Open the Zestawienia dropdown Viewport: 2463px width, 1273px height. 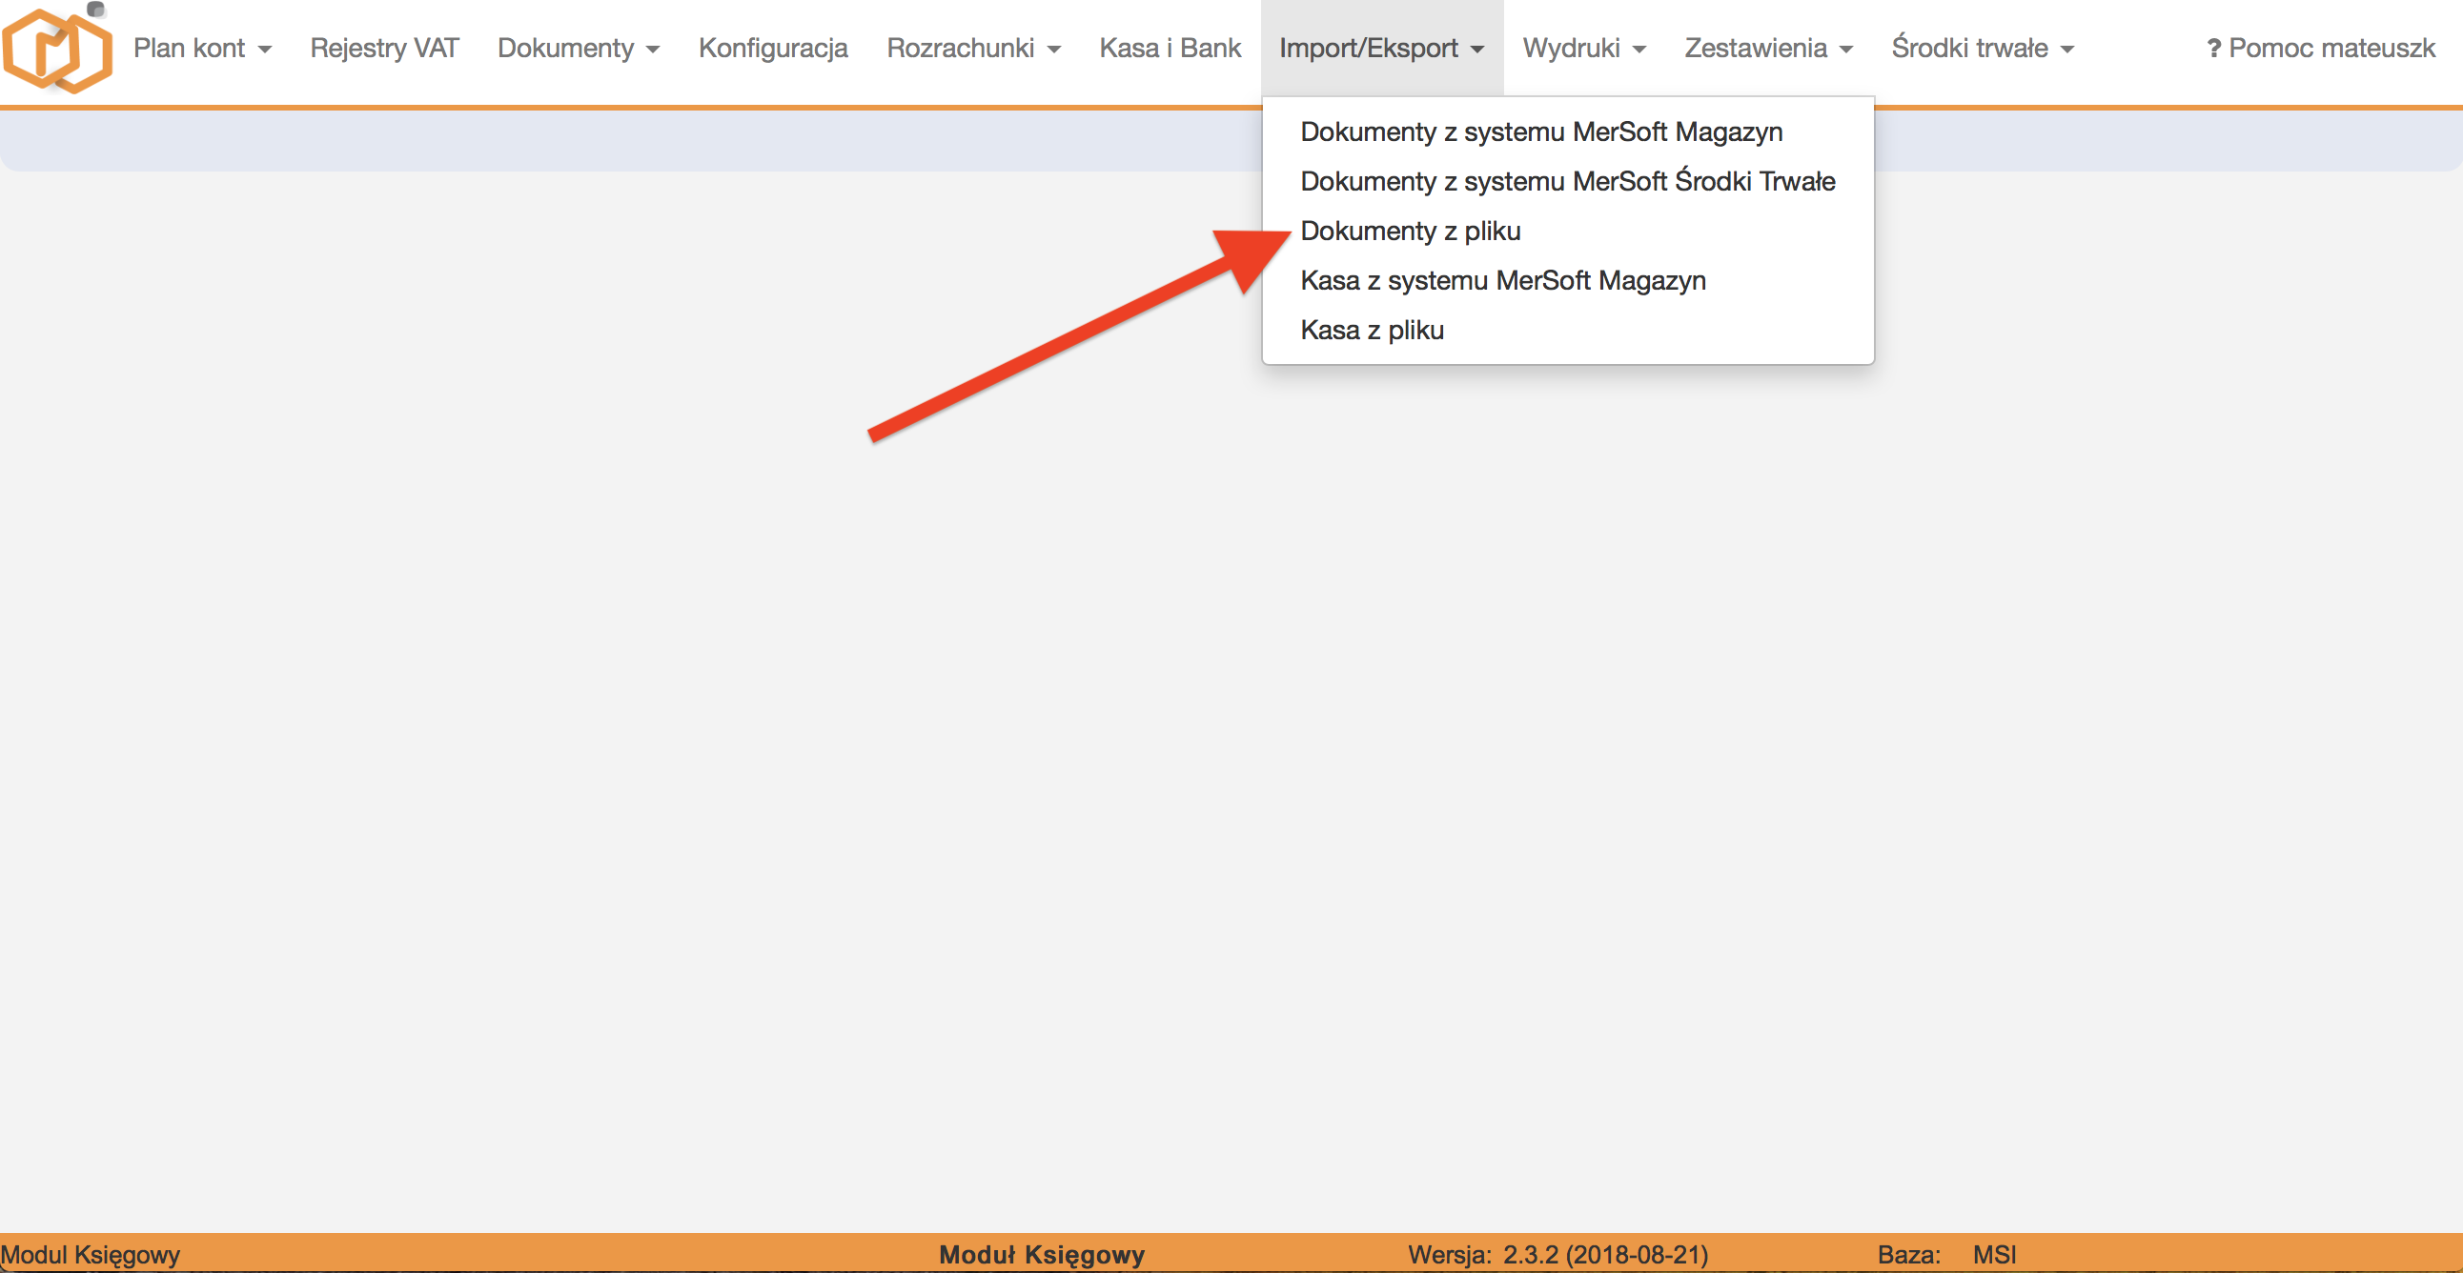pos(1768,48)
